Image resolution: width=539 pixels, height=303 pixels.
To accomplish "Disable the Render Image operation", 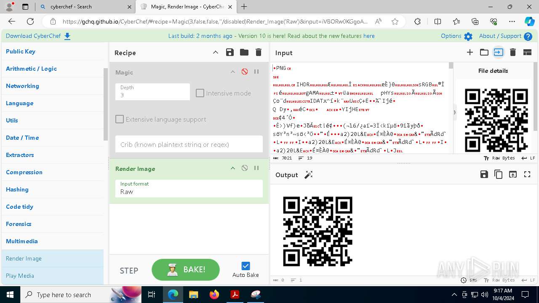I will point(245,168).
